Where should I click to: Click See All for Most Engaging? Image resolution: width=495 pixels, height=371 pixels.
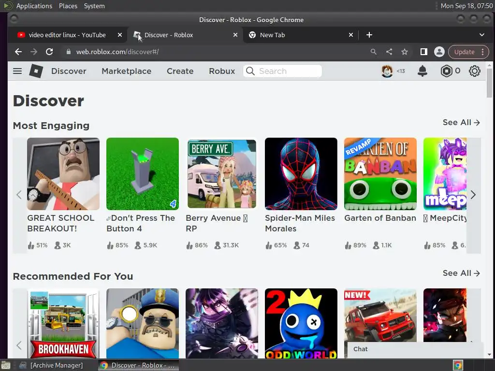(x=461, y=122)
